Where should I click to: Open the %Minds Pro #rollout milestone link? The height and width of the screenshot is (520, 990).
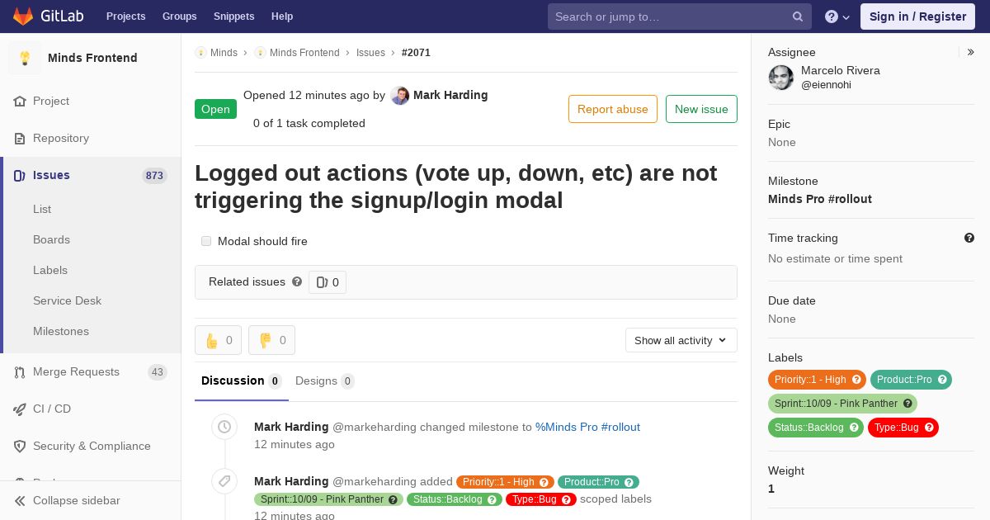(587, 427)
